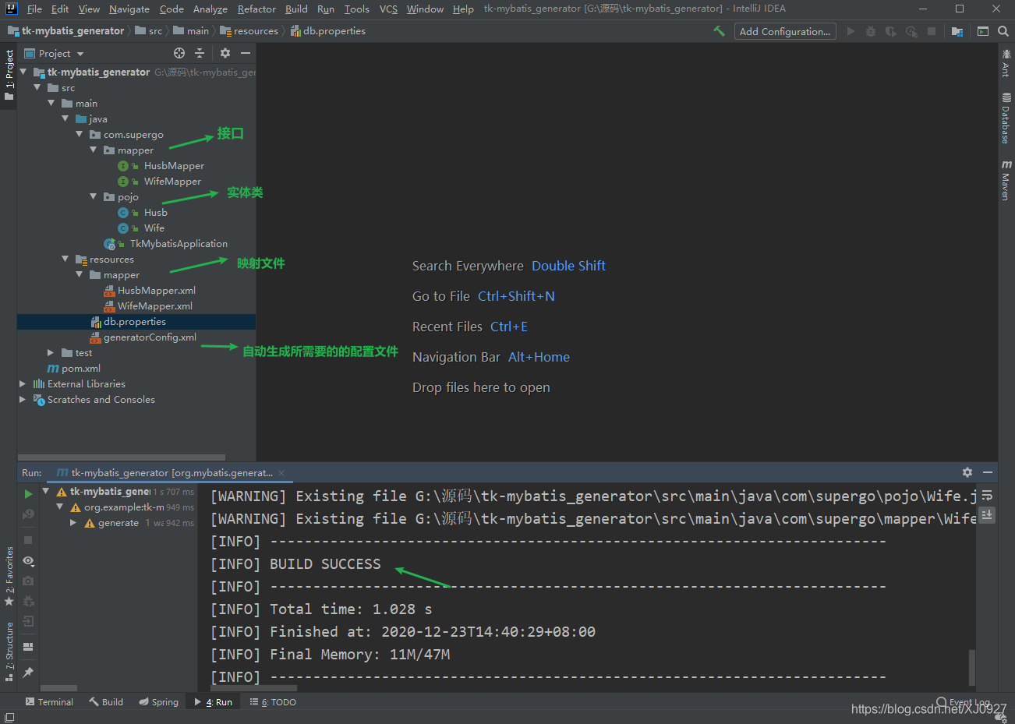Open the Ant side tool window
This screenshot has height=724, width=1015.
pyautogui.click(x=1006, y=62)
